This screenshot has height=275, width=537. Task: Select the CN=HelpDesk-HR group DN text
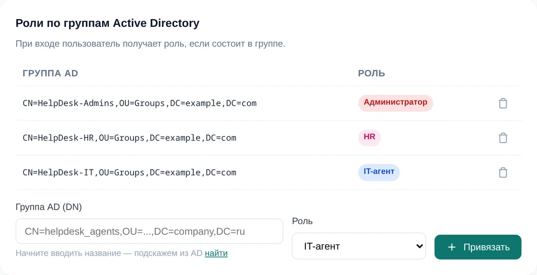click(x=129, y=138)
